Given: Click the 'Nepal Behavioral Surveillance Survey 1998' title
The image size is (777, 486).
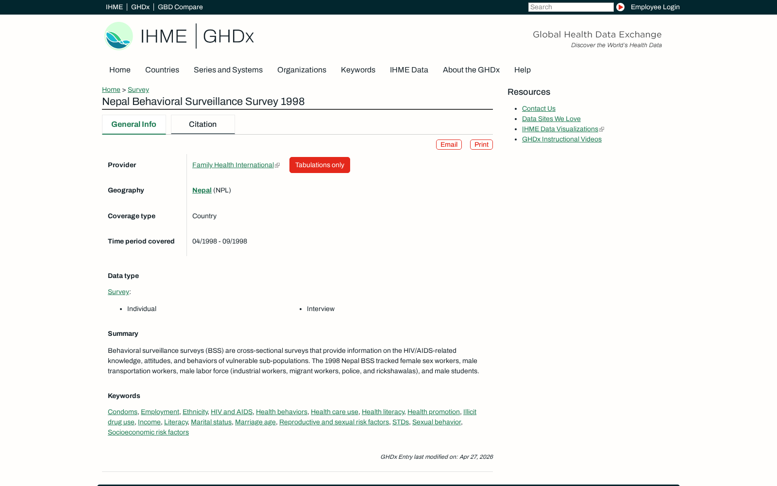Looking at the screenshot, I should [203, 102].
